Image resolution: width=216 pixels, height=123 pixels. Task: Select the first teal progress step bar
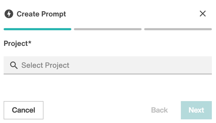37,29
